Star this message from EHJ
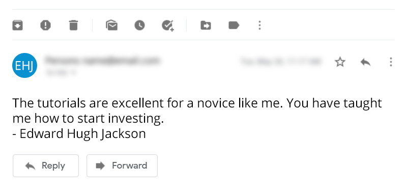 (x=340, y=62)
